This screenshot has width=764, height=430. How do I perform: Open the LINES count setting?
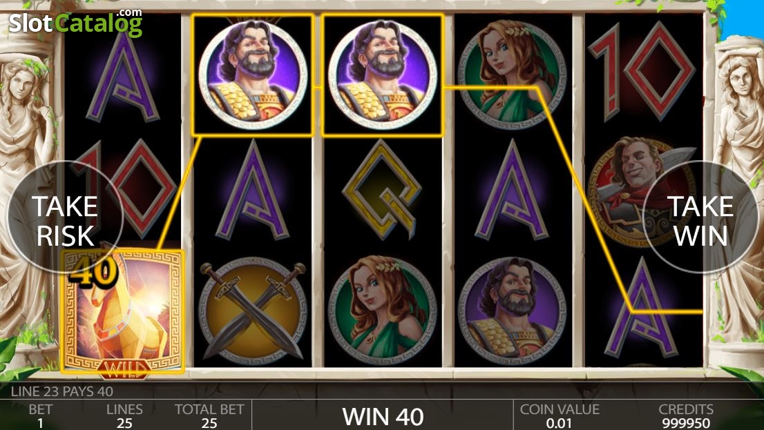[x=124, y=416]
